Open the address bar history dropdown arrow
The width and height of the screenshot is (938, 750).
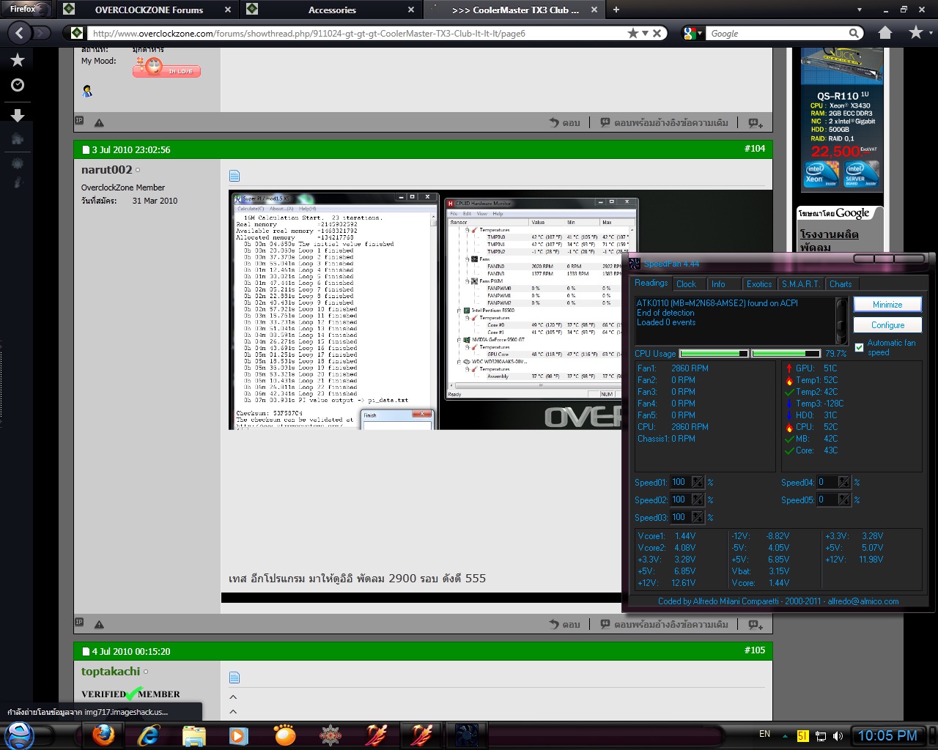coord(645,33)
